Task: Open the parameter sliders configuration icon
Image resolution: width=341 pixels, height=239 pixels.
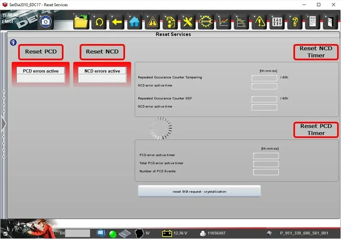Action: (x=277, y=21)
